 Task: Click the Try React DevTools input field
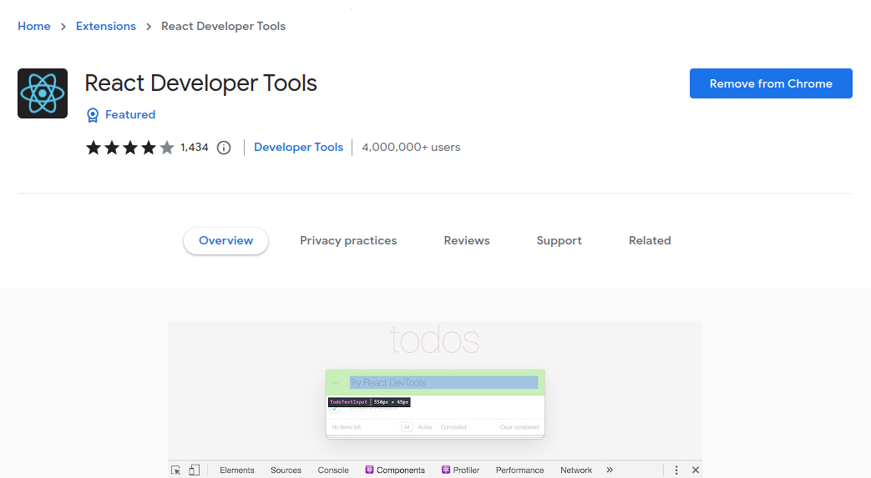pyautogui.click(x=443, y=383)
